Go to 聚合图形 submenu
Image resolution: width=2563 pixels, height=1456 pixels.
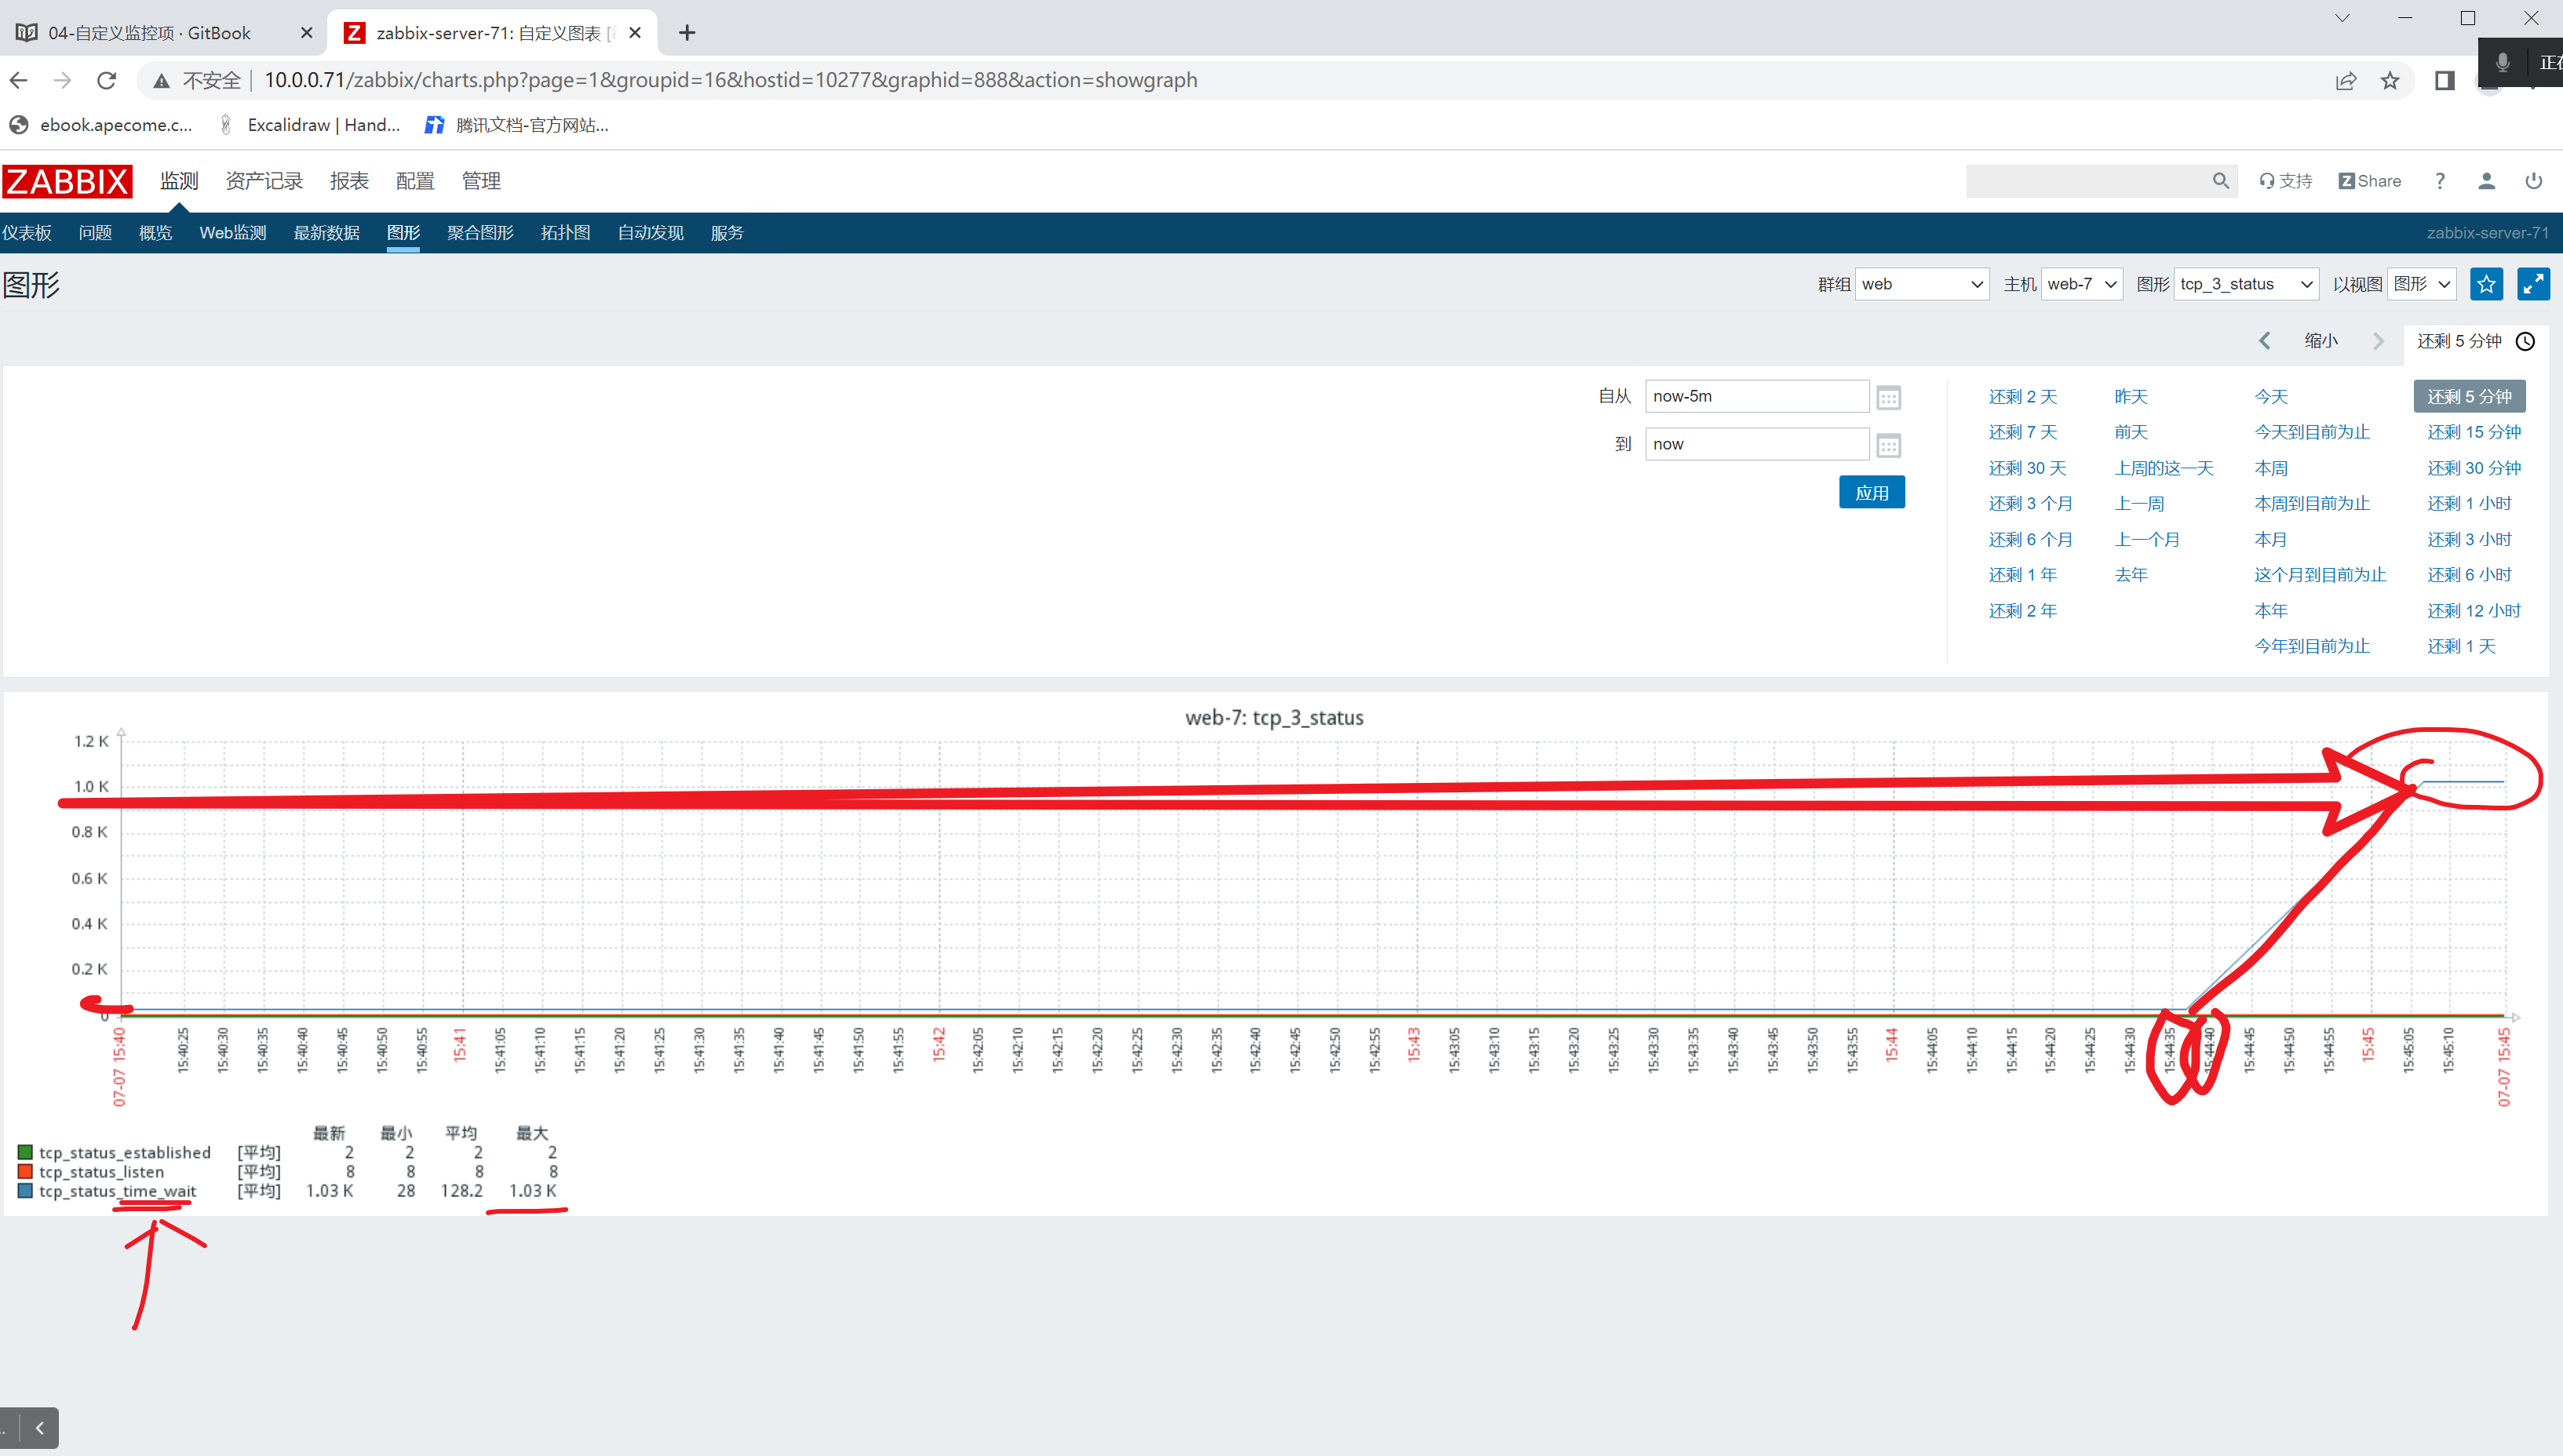(480, 233)
